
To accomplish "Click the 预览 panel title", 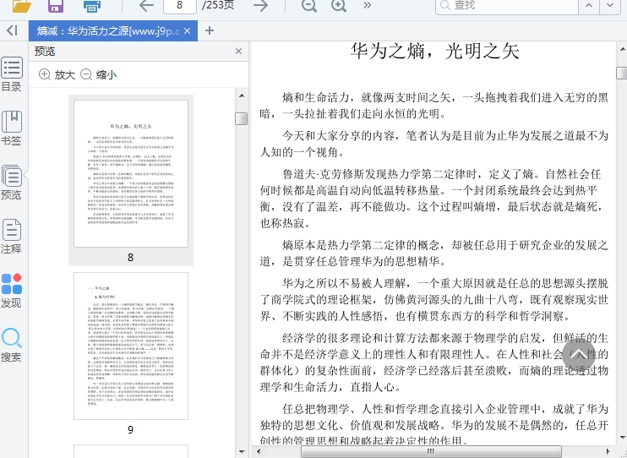I will click(45, 52).
